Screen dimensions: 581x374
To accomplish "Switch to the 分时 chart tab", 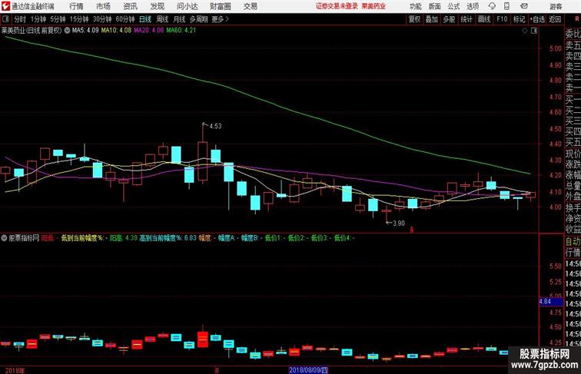I will (x=20, y=19).
